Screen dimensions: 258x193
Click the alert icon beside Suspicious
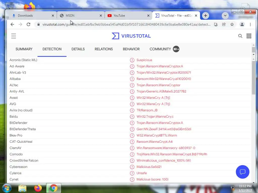[132, 60]
